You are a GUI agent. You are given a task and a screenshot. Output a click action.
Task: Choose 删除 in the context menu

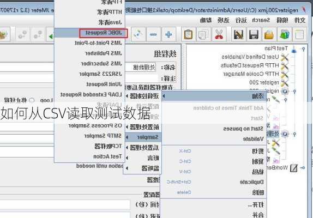tap(214, 192)
